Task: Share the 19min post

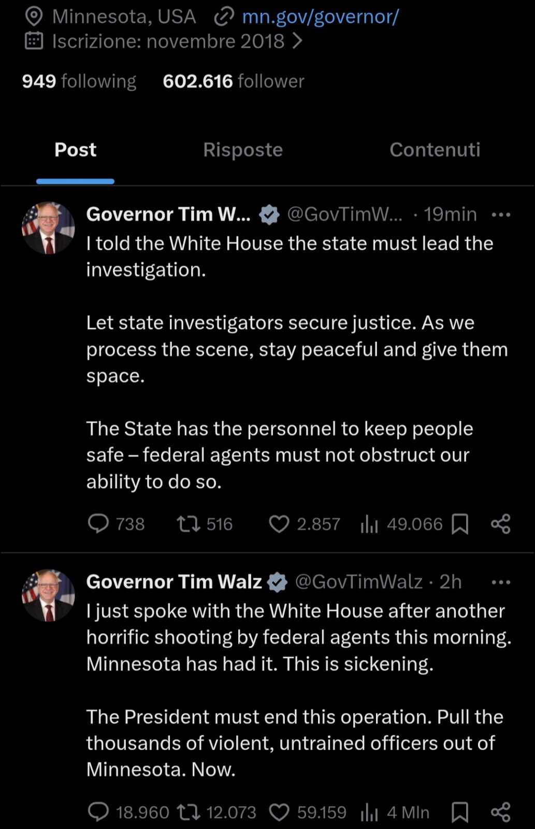Action: (x=500, y=524)
